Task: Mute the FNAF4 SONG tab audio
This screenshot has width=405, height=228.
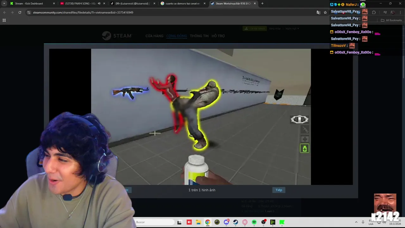Action: 99,3
